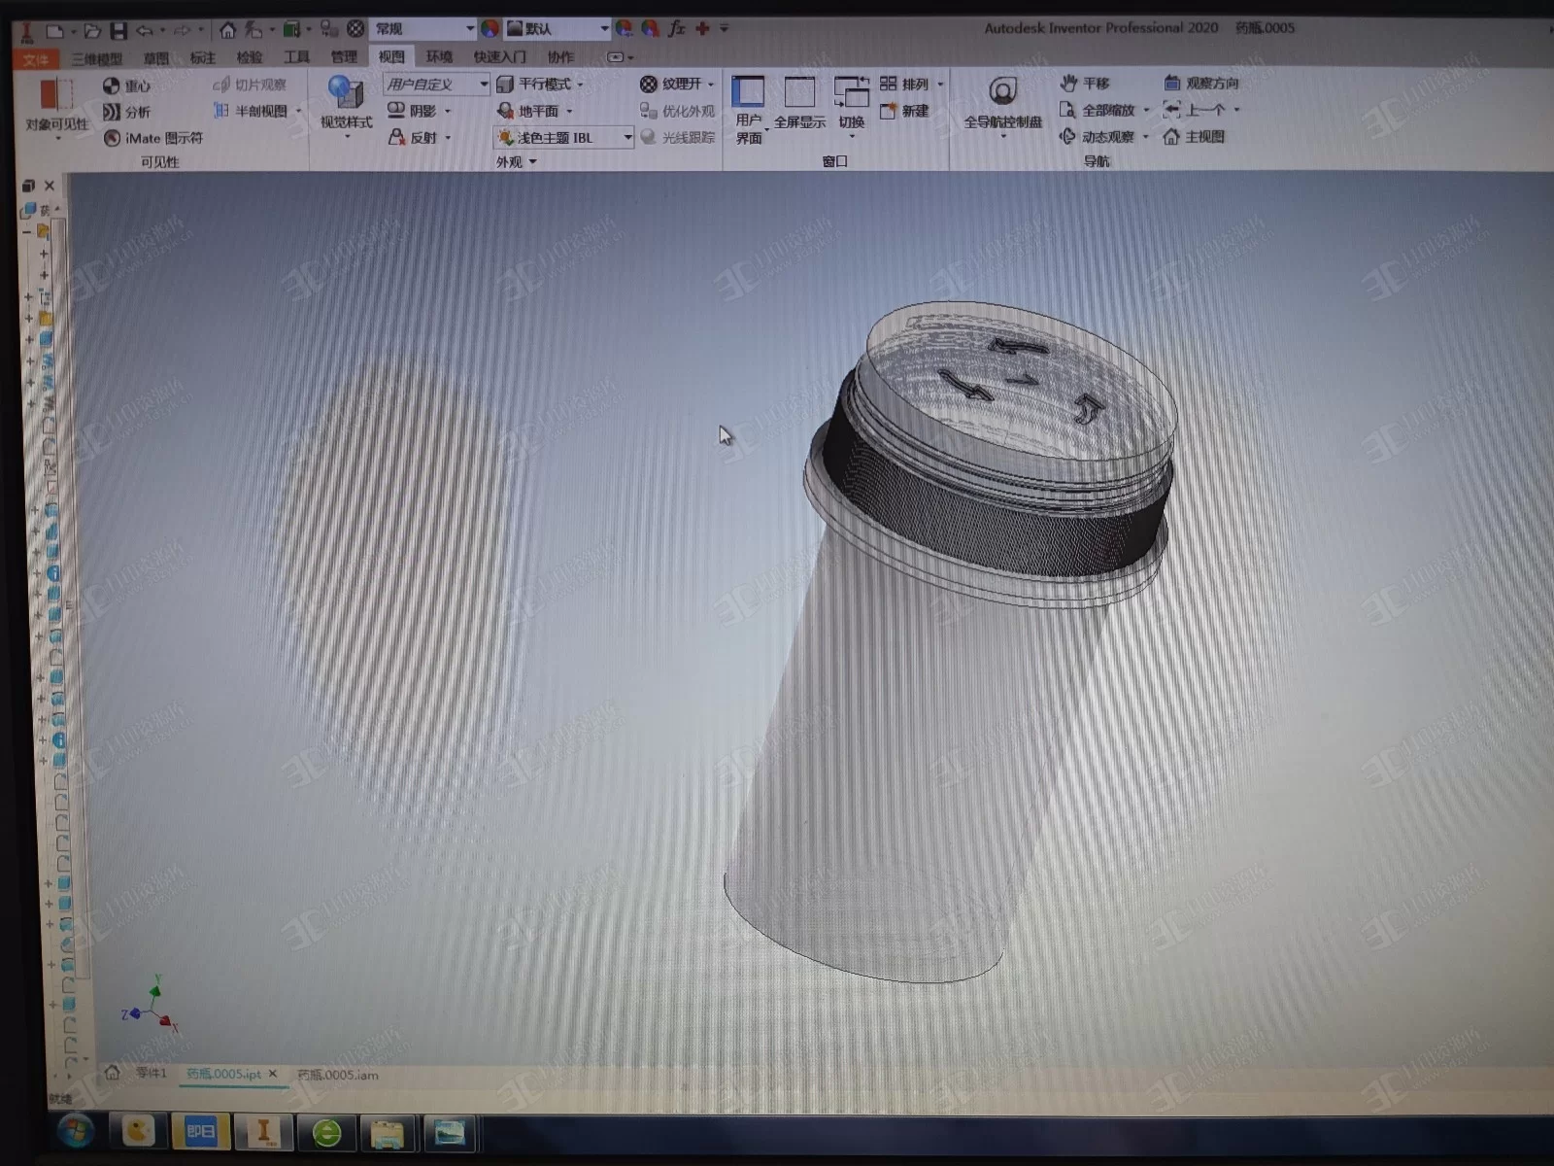This screenshot has width=1554, height=1166.
Task: Expand the 外观 panel dropdown arrow
Action: [x=532, y=162]
